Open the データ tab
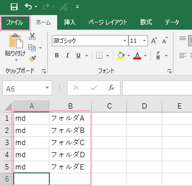The height and width of the screenshot is (186, 192). [172, 22]
